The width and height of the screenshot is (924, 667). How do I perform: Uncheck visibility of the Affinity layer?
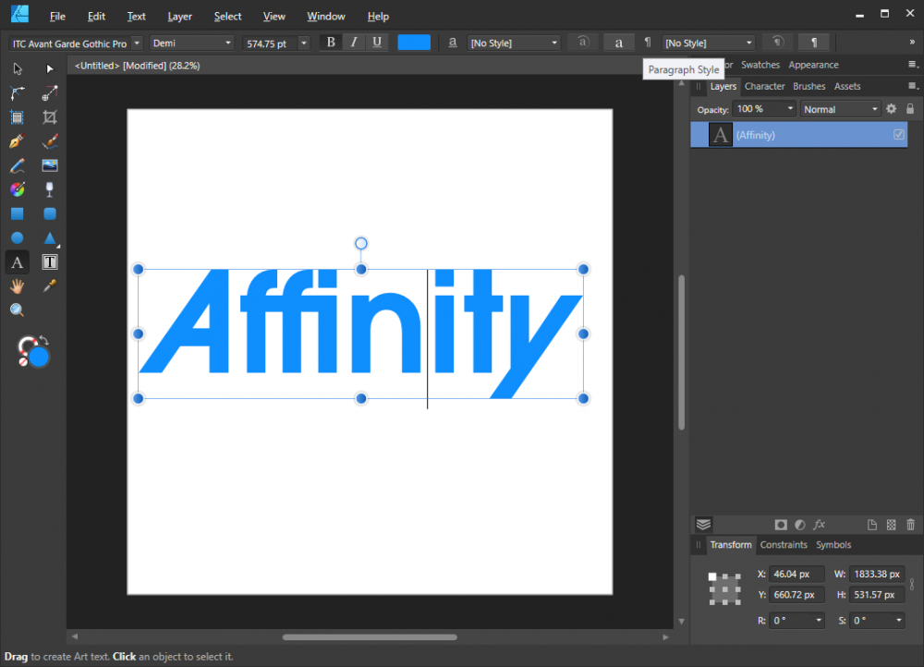[898, 135]
